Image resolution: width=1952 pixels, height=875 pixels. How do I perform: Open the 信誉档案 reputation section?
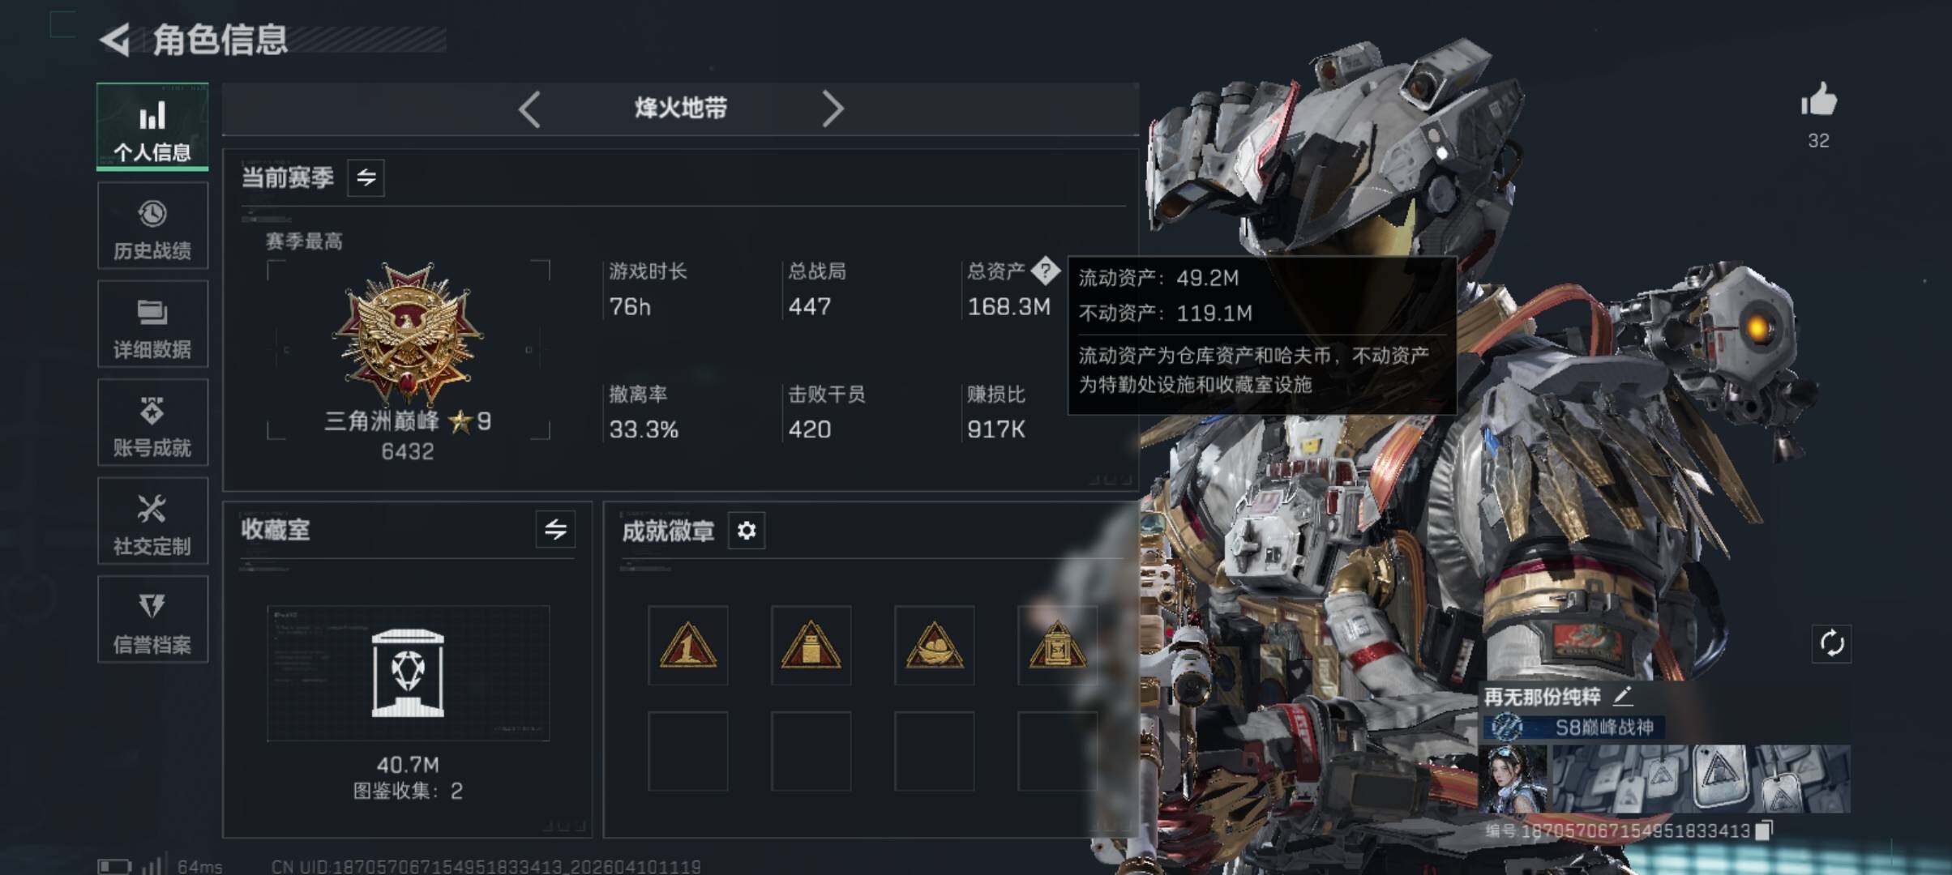point(152,620)
